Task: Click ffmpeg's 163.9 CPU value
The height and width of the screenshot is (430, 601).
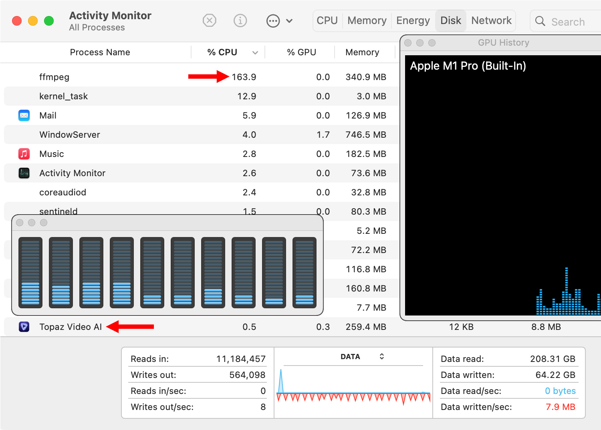Action: (244, 77)
